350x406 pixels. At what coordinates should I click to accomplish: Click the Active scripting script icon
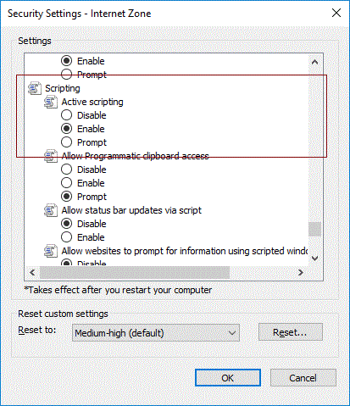tap(51, 102)
